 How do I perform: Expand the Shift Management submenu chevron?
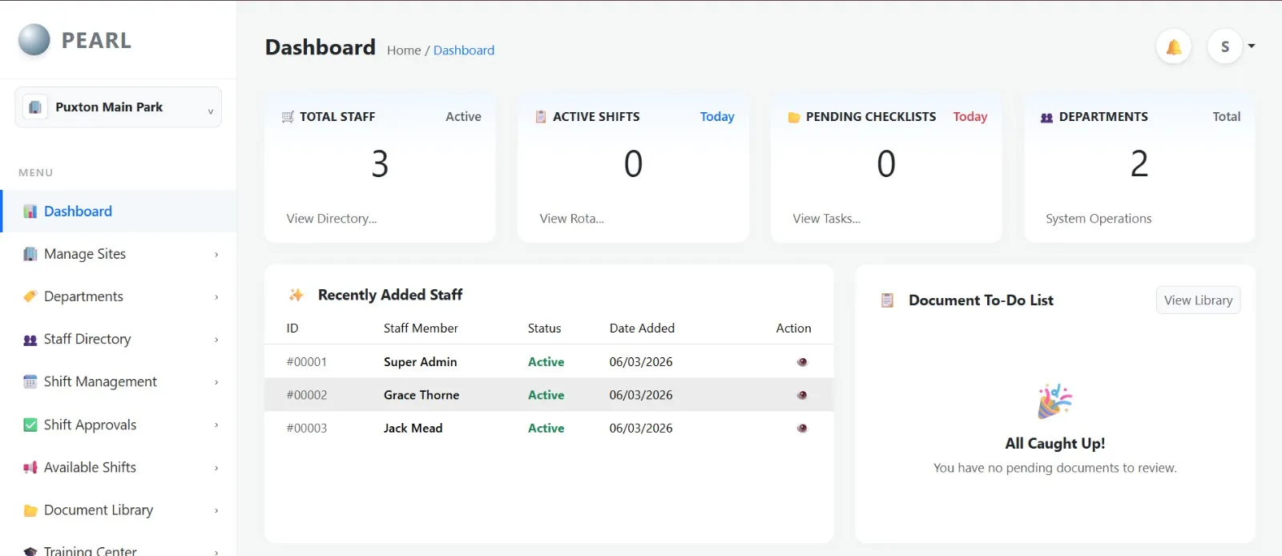pos(216,382)
